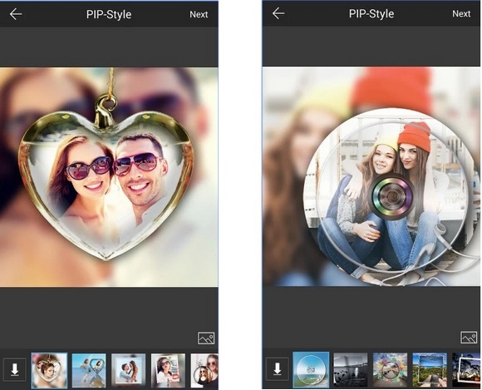Tap the back arrow in right screen

pos(278,13)
